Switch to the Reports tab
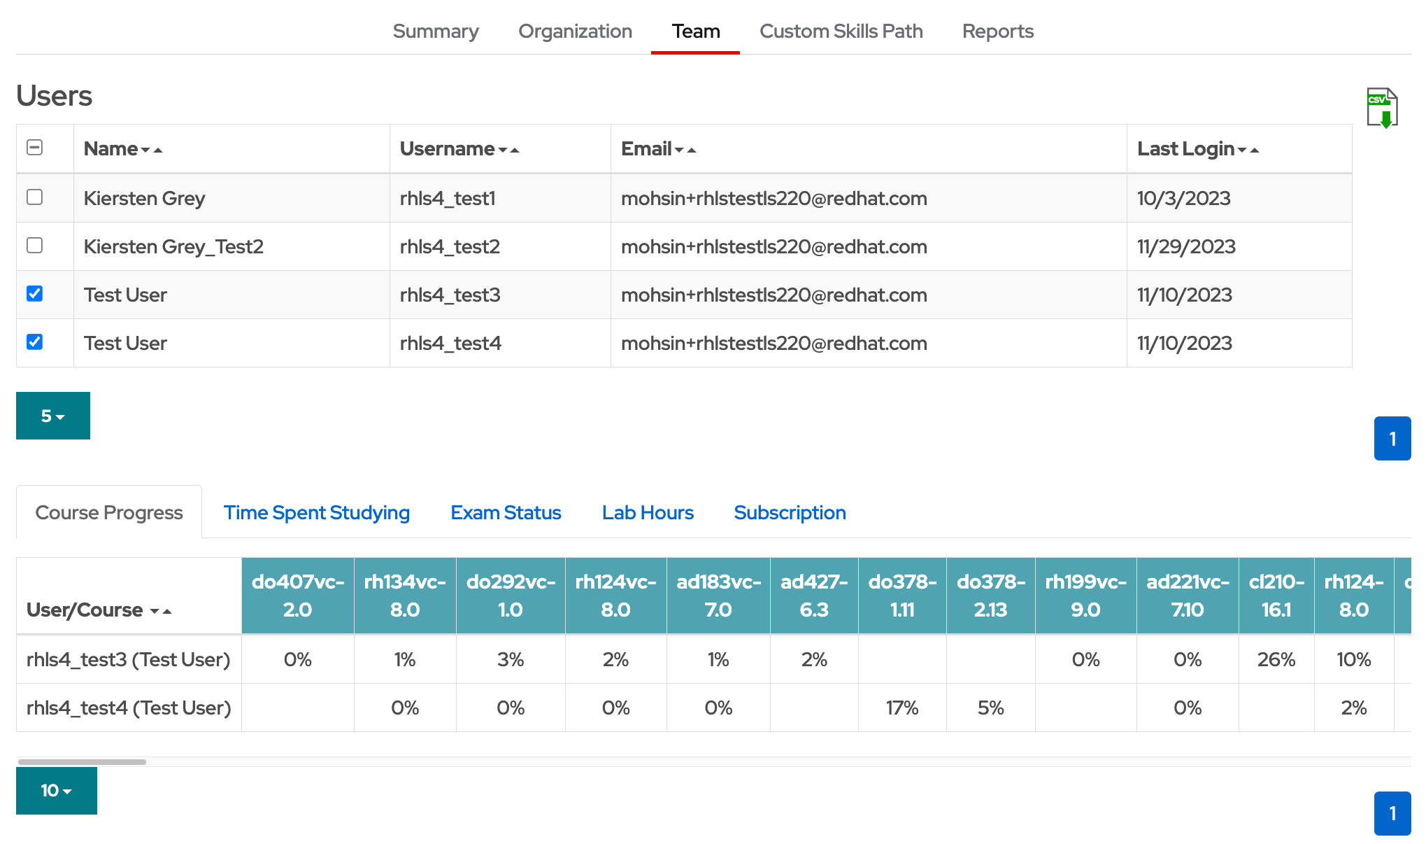 click(x=997, y=31)
